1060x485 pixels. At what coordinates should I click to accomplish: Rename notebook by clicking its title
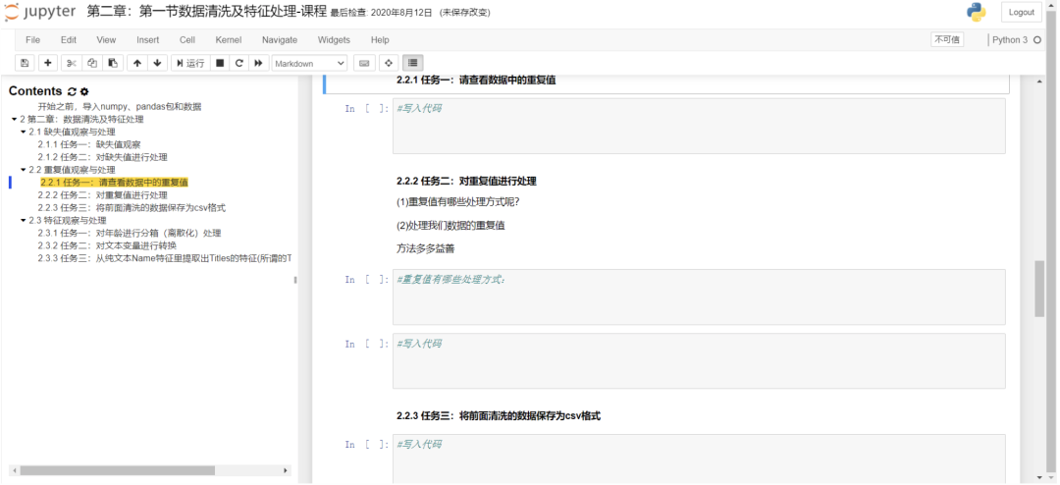click(x=207, y=12)
